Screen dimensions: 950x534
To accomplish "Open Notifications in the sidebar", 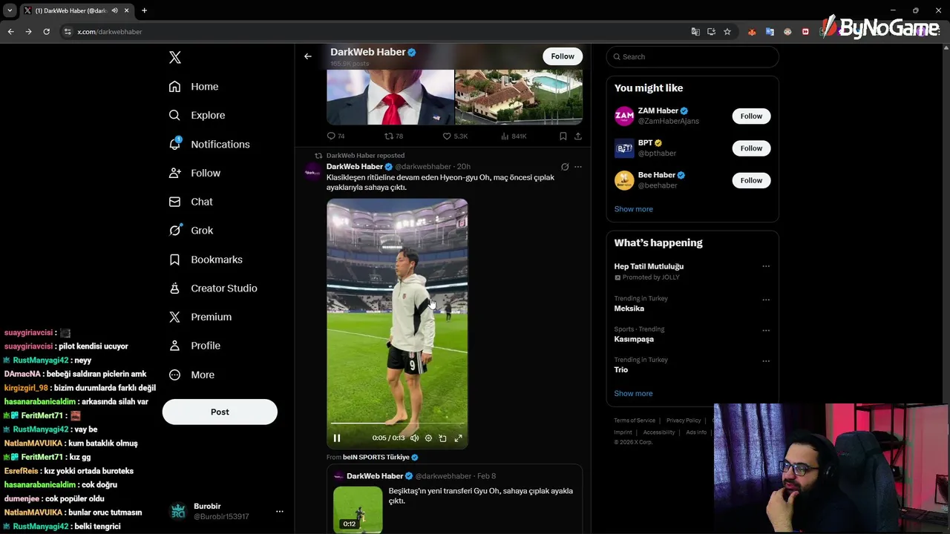I will click(x=209, y=144).
